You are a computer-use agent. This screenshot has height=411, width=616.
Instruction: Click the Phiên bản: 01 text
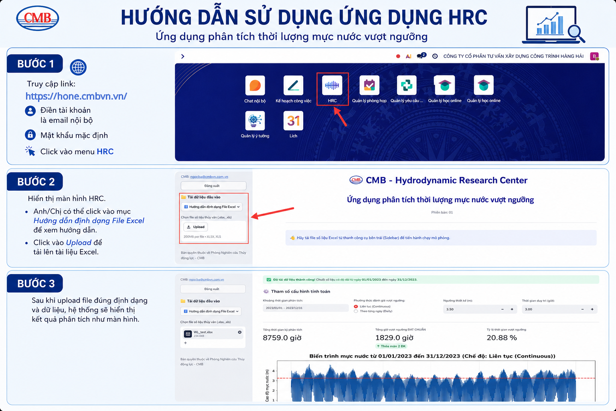pyautogui.click(x=442, y=212)
